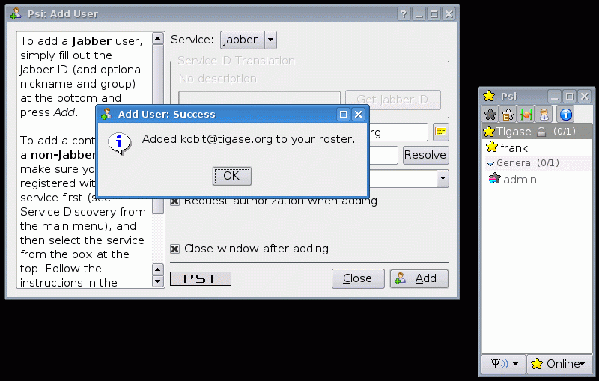Expand the Group combo box arrow
This screenshot has width=599, height=381.
[x=443, y=178]
